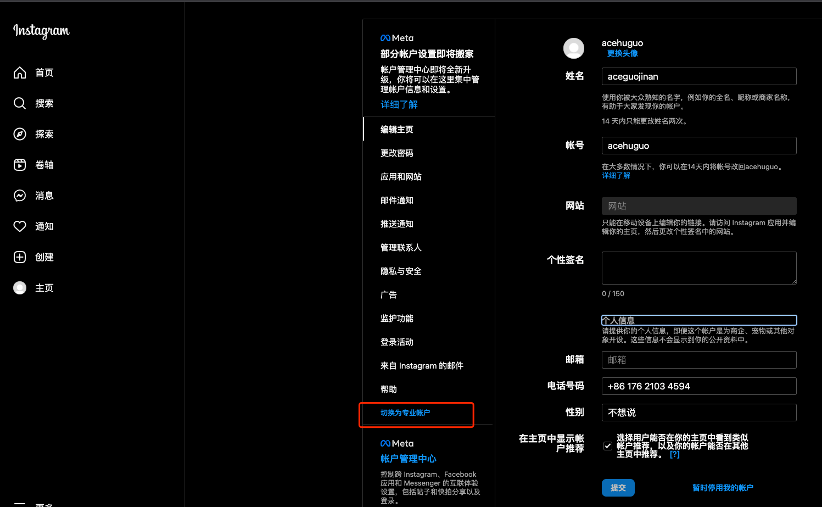Click the 通知 label in sidebar
Viewport: 822px width, 507px height.
point(44,226)
